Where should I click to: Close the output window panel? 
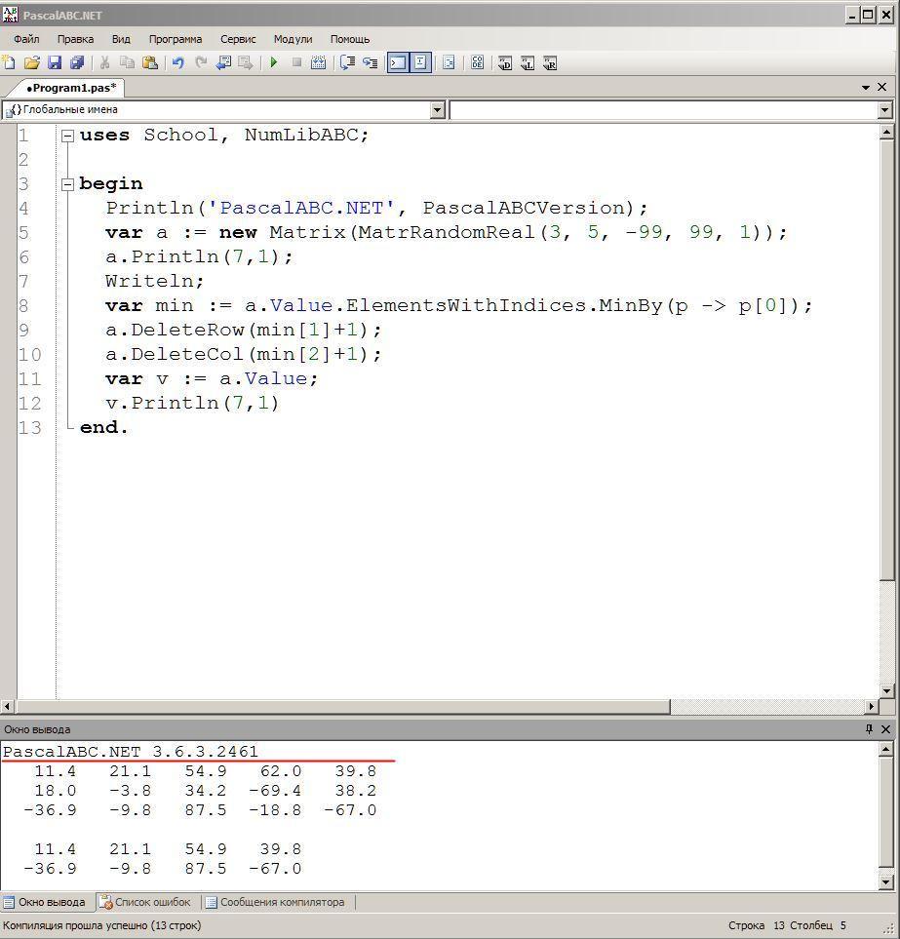(885, 728)
